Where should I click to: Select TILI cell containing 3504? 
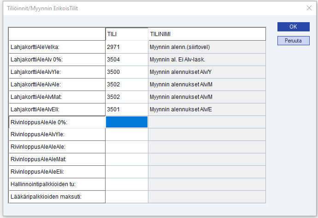(127, 59)
